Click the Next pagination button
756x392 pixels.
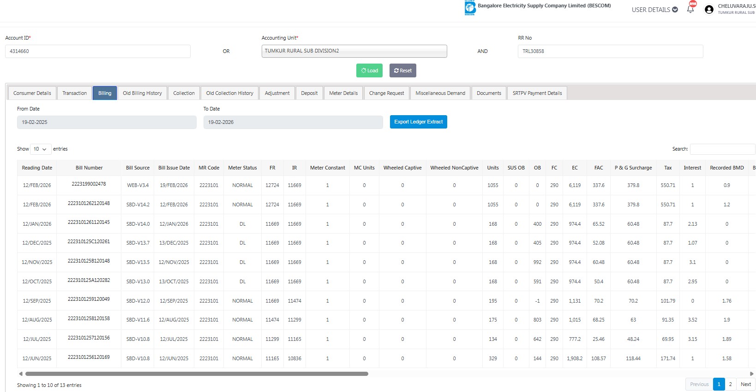click(745, 384)
